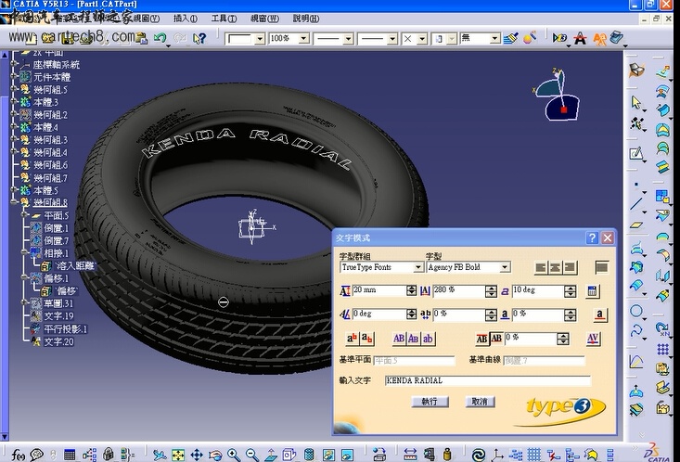The height and width of the screenshot is (462, 680).
Task: Click the lock icon in the bottom toolbar
Action: click(x=109, y=455)
